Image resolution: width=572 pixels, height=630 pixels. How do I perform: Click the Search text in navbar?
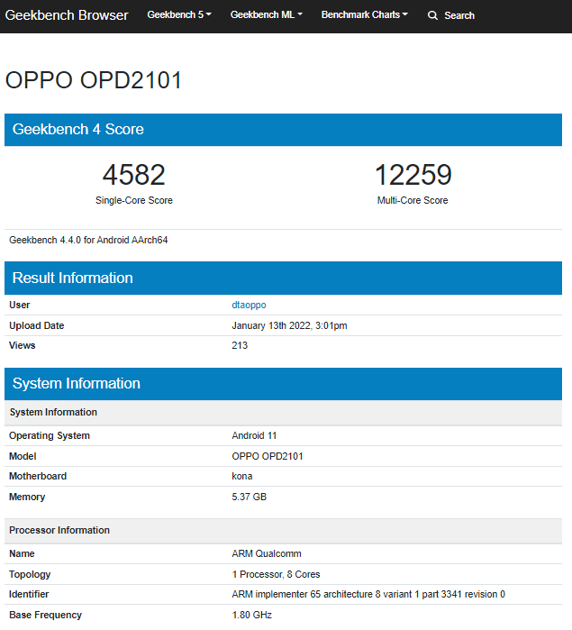[x=459, y=15]
